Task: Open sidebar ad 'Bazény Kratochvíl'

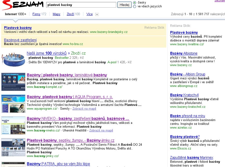Action: pyautogui.click(x=184, y=95)
